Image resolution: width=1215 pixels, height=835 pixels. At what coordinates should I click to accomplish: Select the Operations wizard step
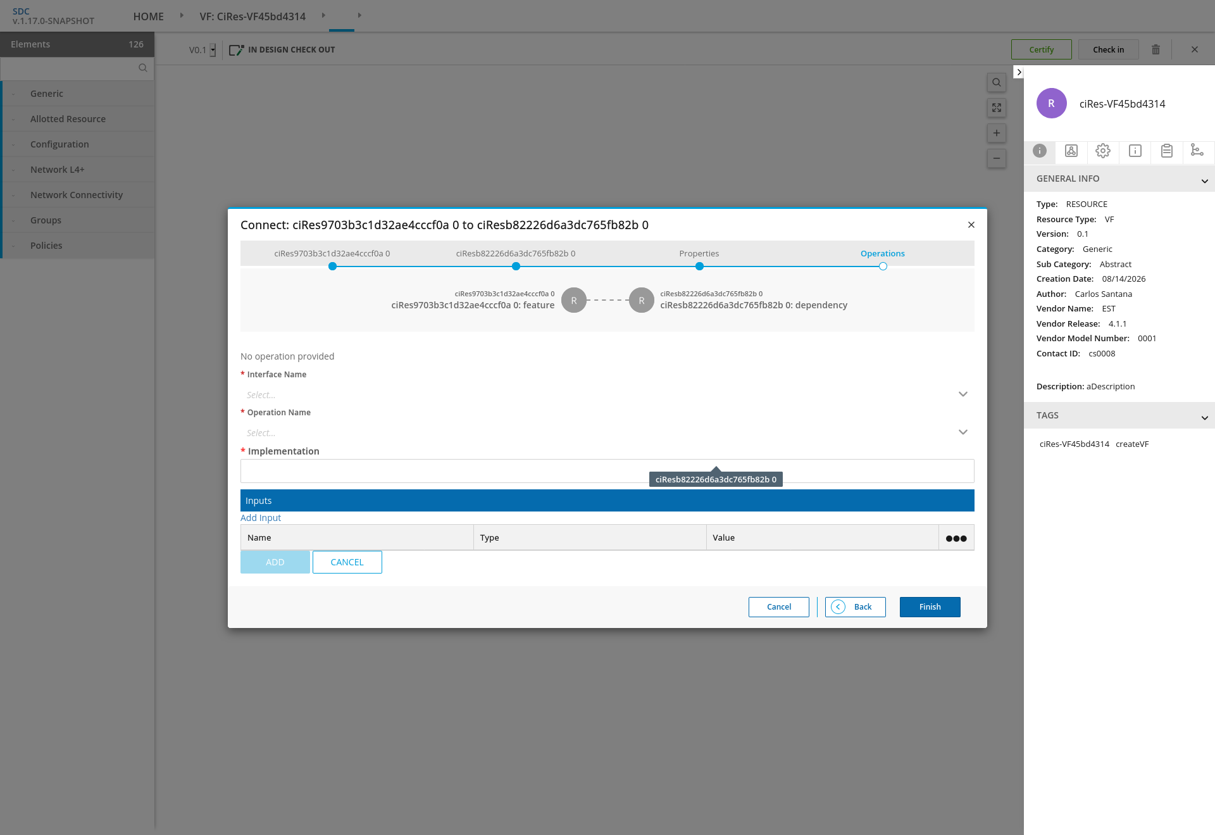[x=883, y=254]
